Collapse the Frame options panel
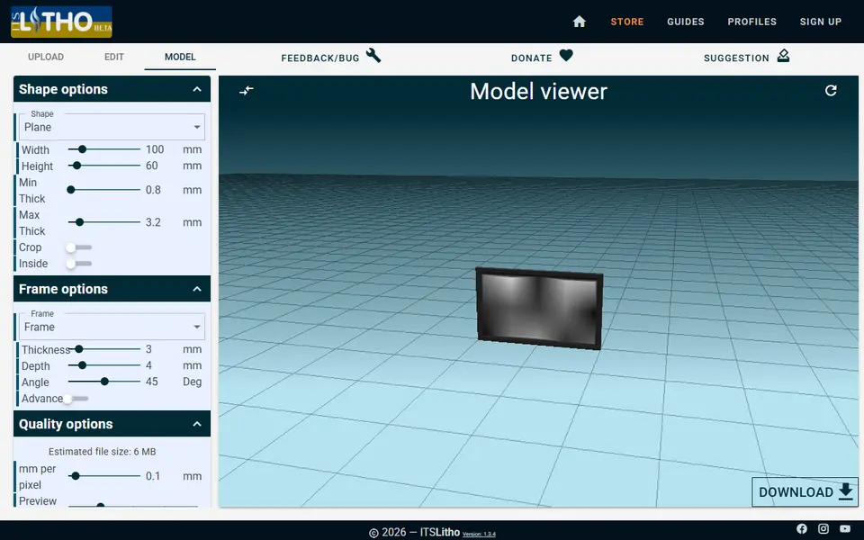 click(x=197, y=289)
